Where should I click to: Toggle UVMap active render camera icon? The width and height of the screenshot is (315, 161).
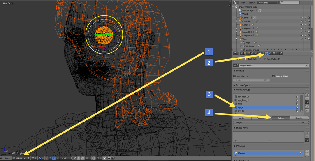(301, 153)
